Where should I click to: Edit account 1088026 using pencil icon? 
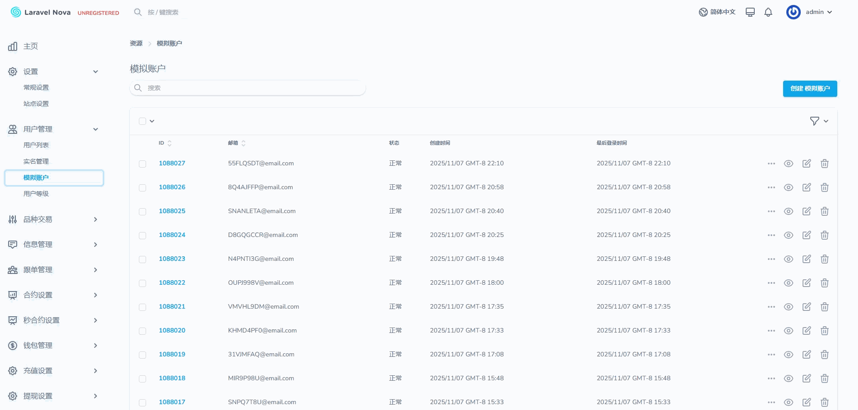point(806,187)
